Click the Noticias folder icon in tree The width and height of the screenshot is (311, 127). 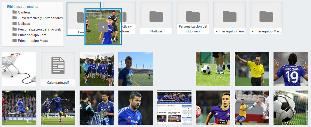click(x=15, y=24)
